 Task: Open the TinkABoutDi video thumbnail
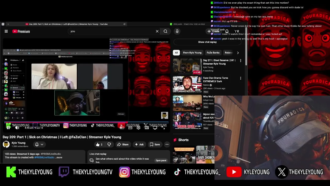[x=187, y=120]
